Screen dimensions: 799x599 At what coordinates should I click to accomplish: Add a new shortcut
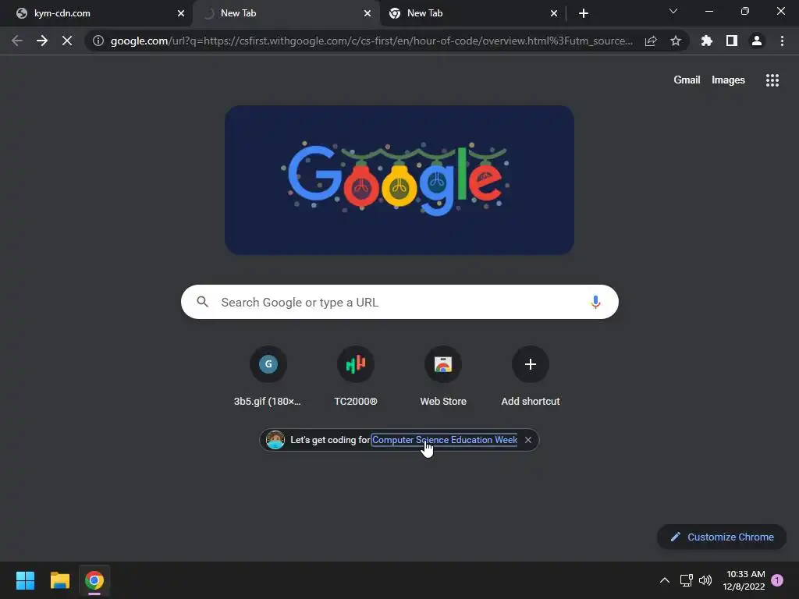tap(531, 376)
